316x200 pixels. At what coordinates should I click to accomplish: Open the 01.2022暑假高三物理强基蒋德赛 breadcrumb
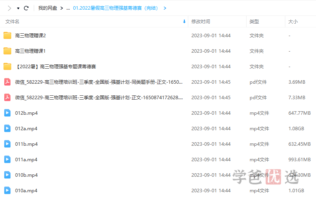click(115, 8)
